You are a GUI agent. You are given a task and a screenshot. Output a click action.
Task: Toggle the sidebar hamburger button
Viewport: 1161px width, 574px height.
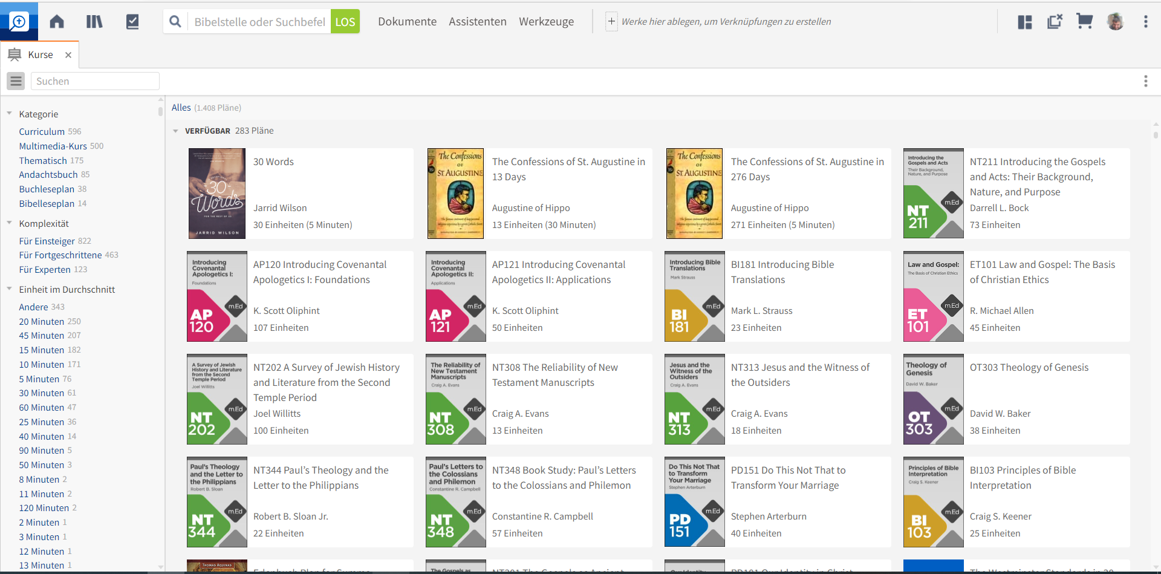(x=16, y=81)
